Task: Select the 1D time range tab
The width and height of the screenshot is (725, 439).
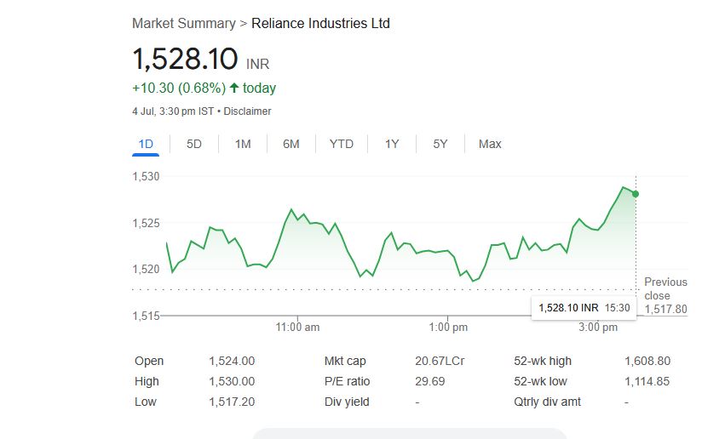Action: pos(146,144)
